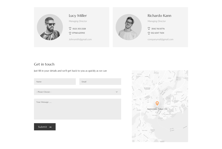Open the Johnsmith@gmail.com email link
The image size is (222, 149).
80,39
